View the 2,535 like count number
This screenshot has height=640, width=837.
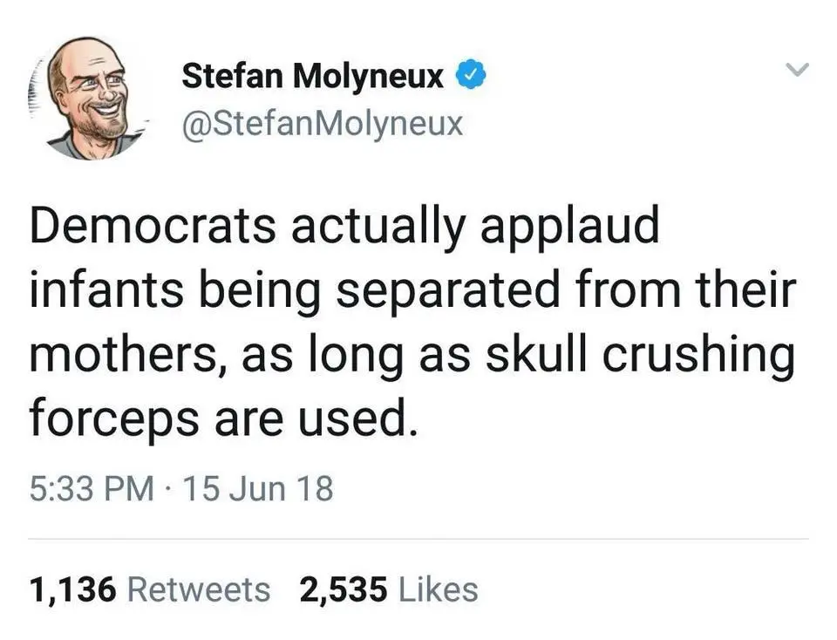pos(343,589)
